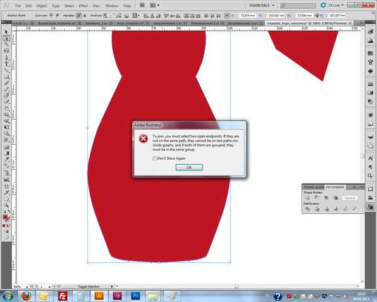The width and height of the screenshot is (377, 302).
Task: Set paint to None in toolbox
Action: [x=9, y=226]
